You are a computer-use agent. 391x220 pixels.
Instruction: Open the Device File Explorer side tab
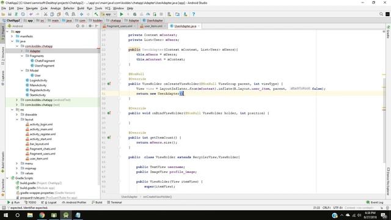pyautogui.click(x=389, y=181)
